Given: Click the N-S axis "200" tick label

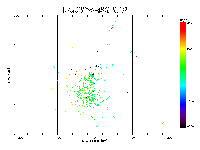Looking at the screenshot, I should click(x=16, y=16).
